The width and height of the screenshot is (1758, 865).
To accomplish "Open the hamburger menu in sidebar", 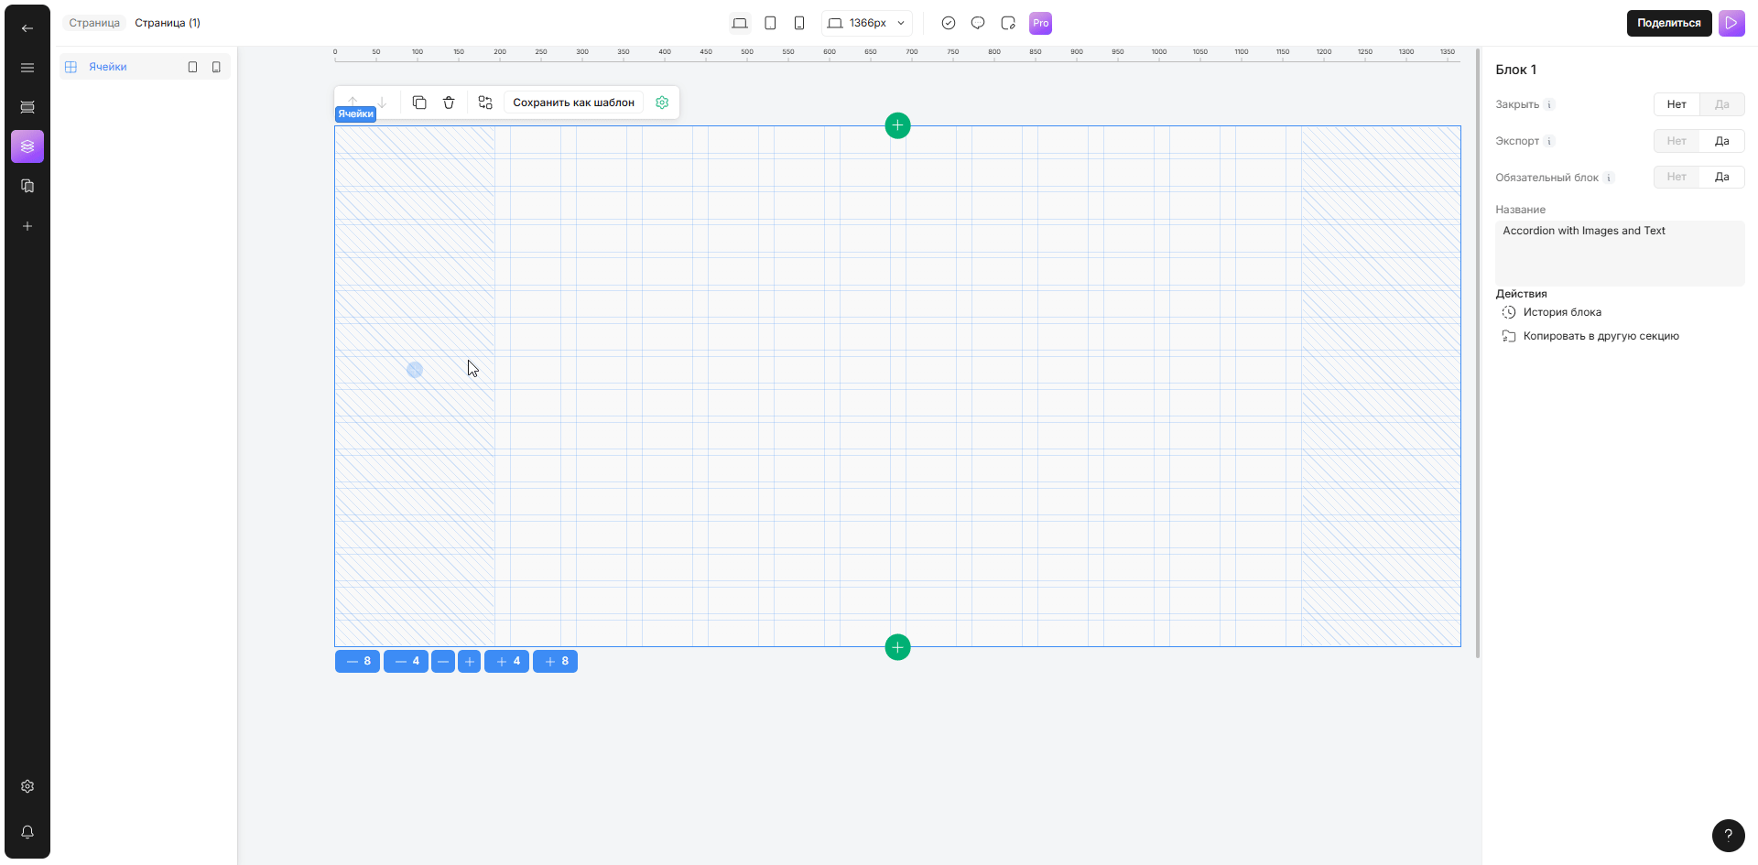I will click(27, 68).
